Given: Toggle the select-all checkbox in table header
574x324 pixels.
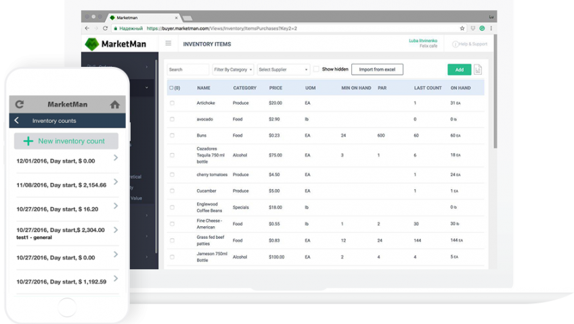Looking at the screenshot, I should click(x=171, y=88).
